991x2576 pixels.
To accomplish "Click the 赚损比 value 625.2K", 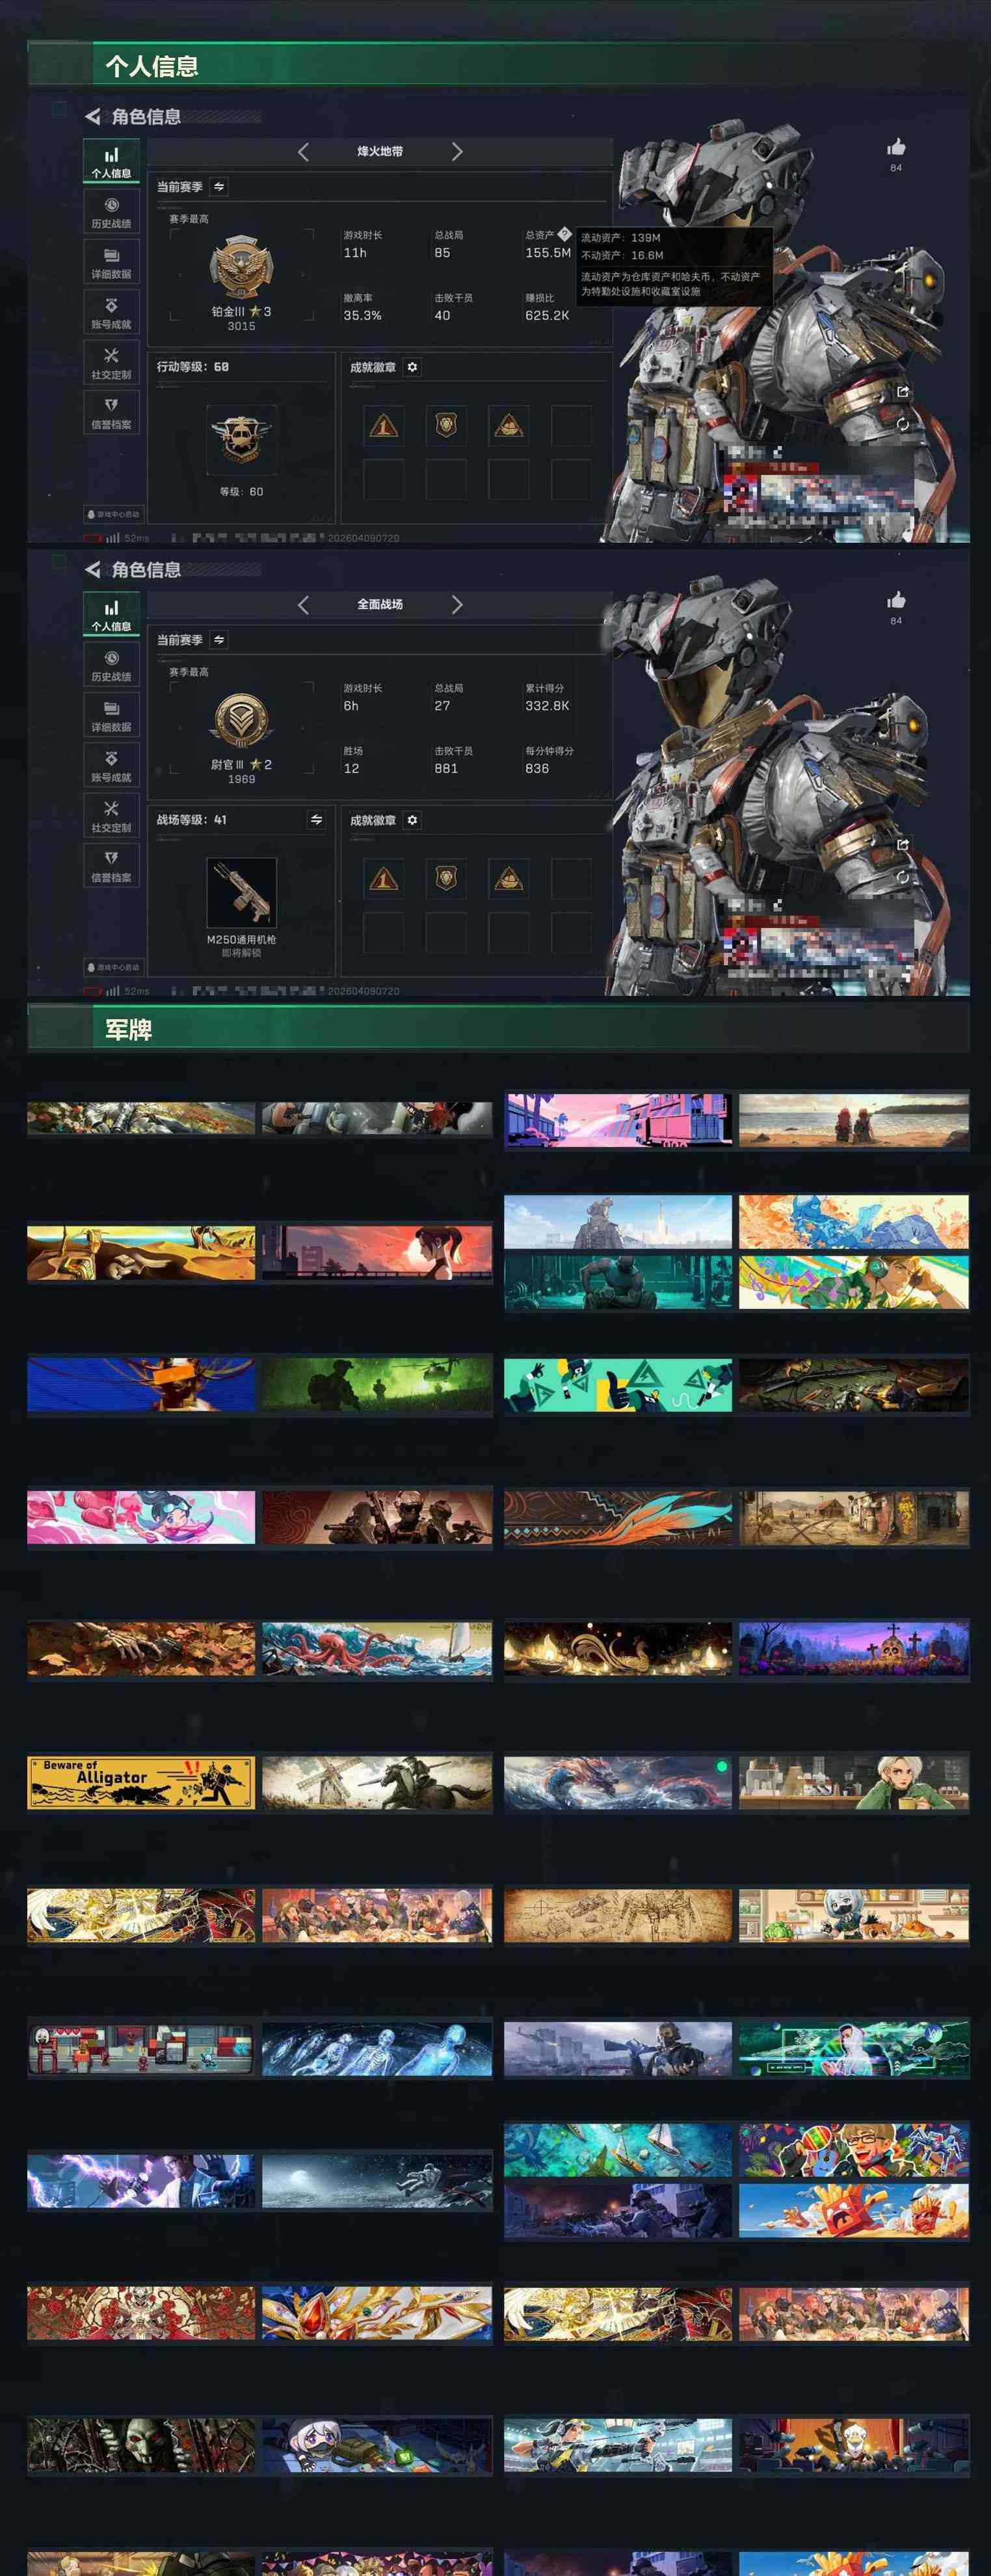I will tap(547, 315).
